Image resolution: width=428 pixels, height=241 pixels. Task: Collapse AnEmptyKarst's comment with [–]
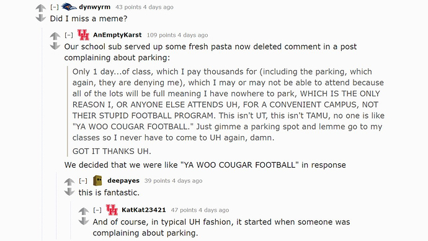pos(69,35)
